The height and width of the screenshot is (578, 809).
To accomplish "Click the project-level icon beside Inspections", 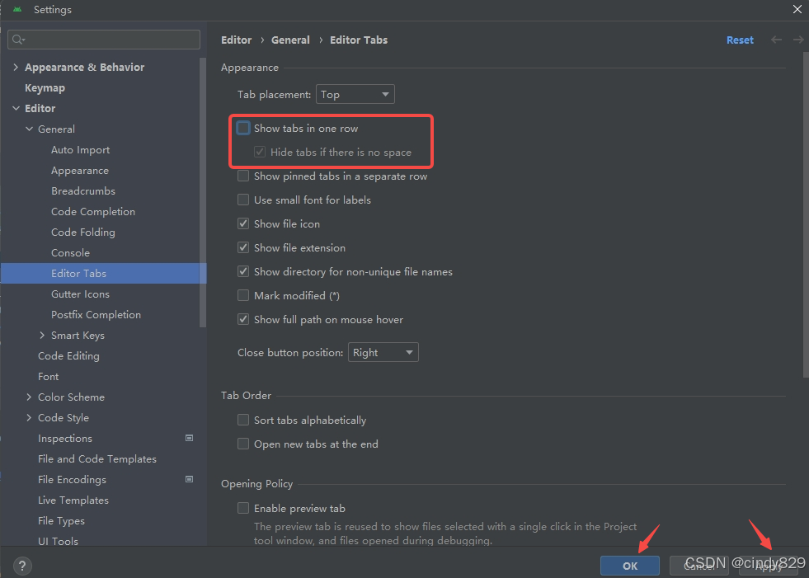I will (x=190, y=438).
